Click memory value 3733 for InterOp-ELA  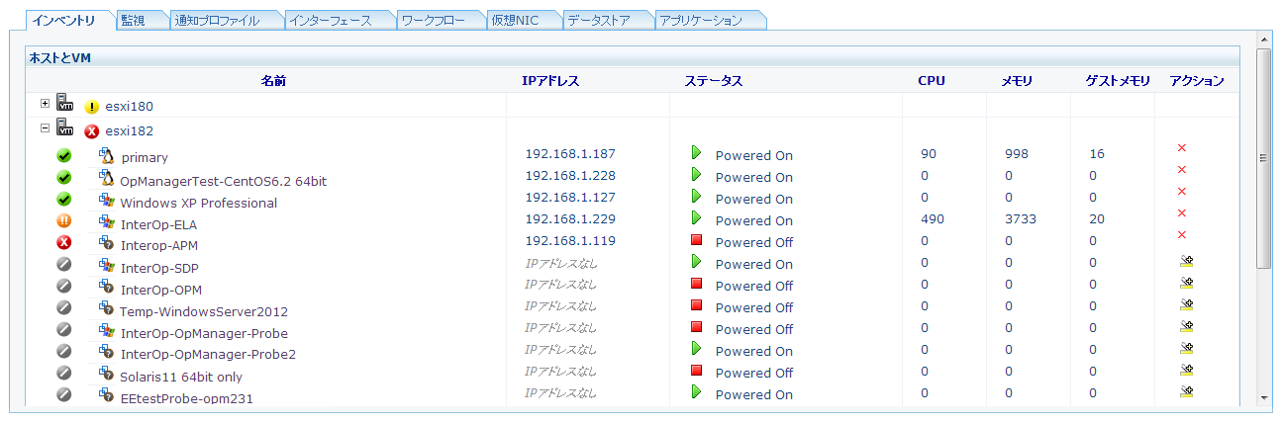(1020, 218)
